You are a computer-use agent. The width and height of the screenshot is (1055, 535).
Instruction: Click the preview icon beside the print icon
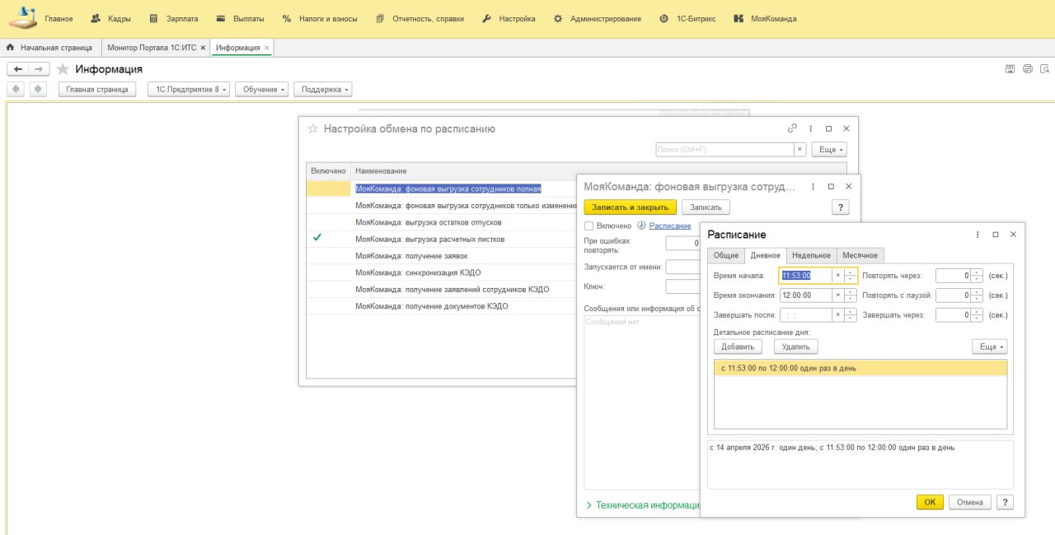click(1044, 69)
